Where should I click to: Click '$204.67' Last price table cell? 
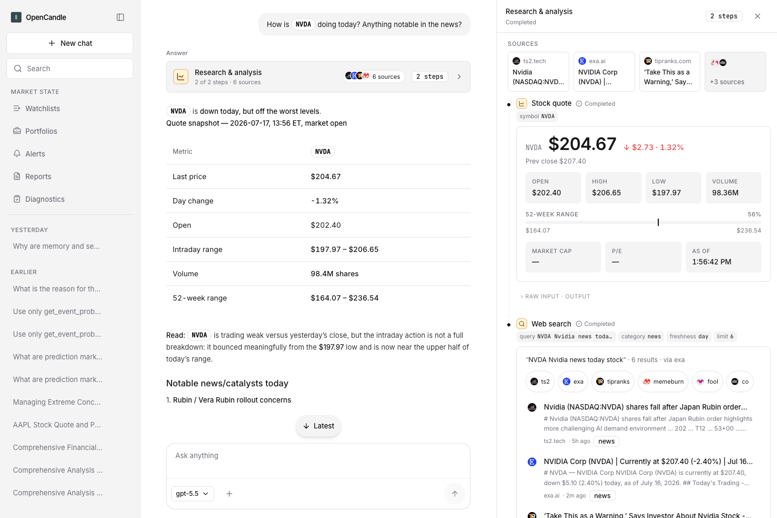tap(325, 176)
